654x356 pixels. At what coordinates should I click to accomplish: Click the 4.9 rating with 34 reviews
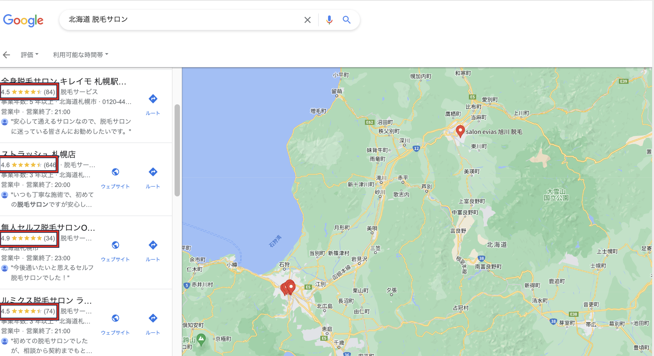click(x=28, y=238)
